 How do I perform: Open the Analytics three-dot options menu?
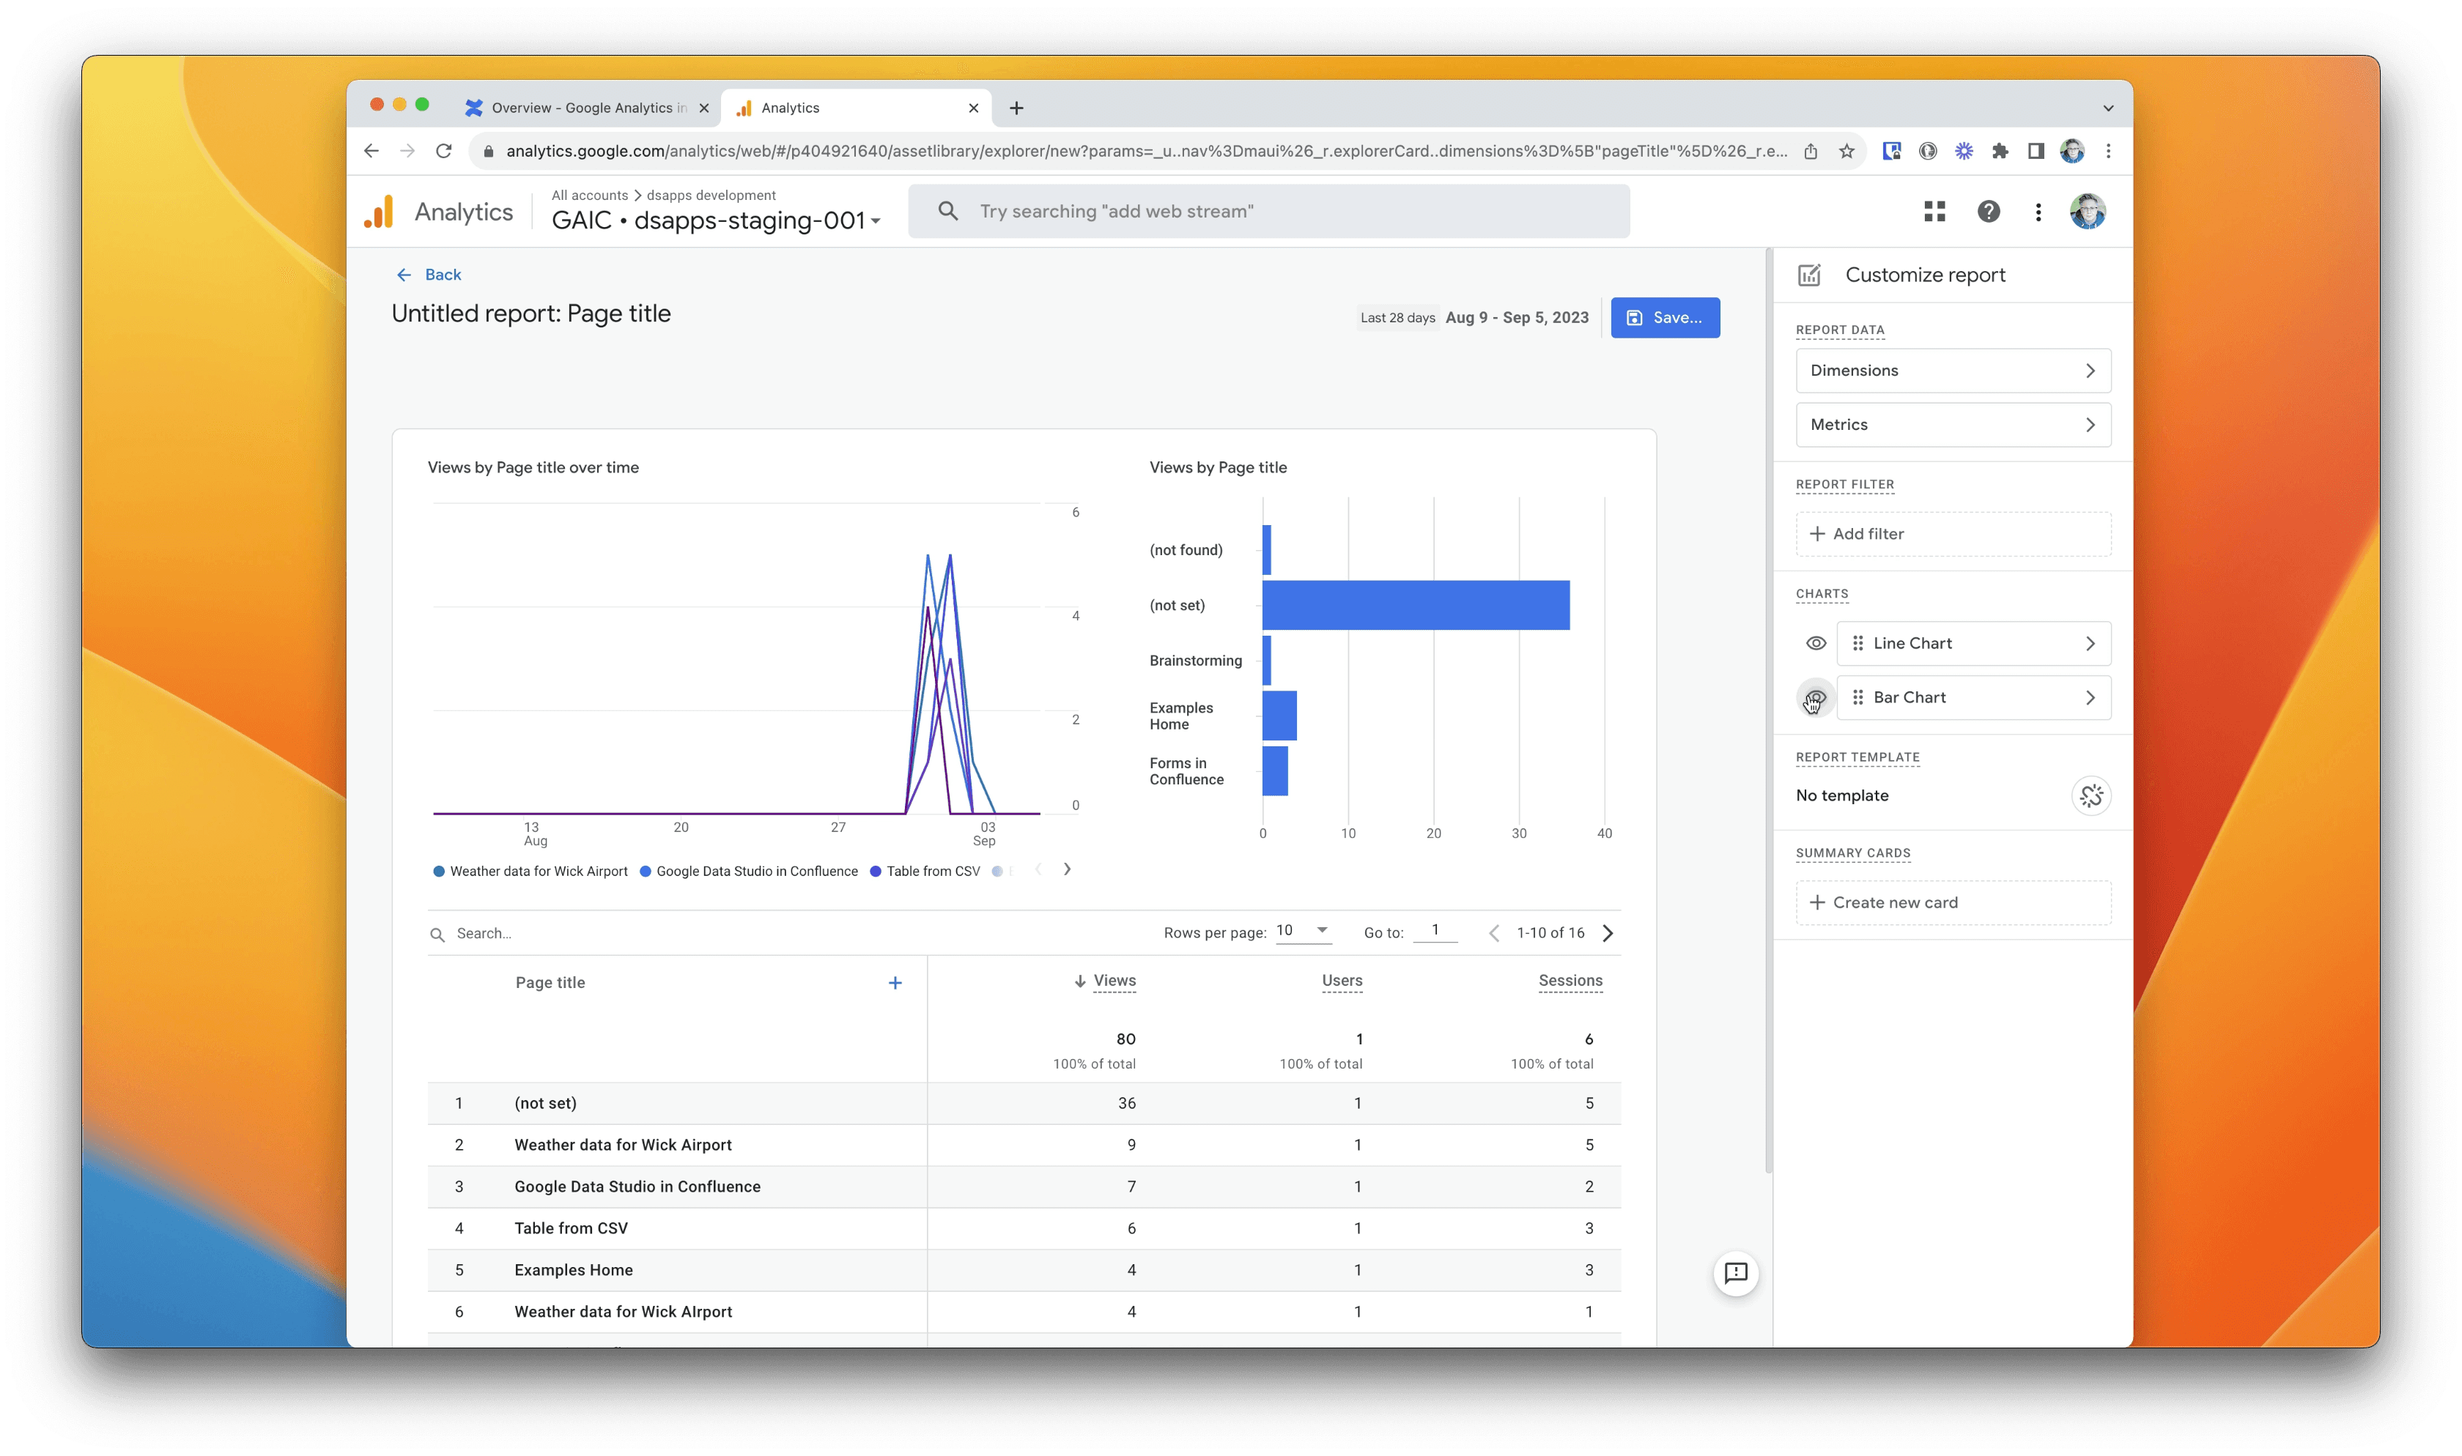2037,212
